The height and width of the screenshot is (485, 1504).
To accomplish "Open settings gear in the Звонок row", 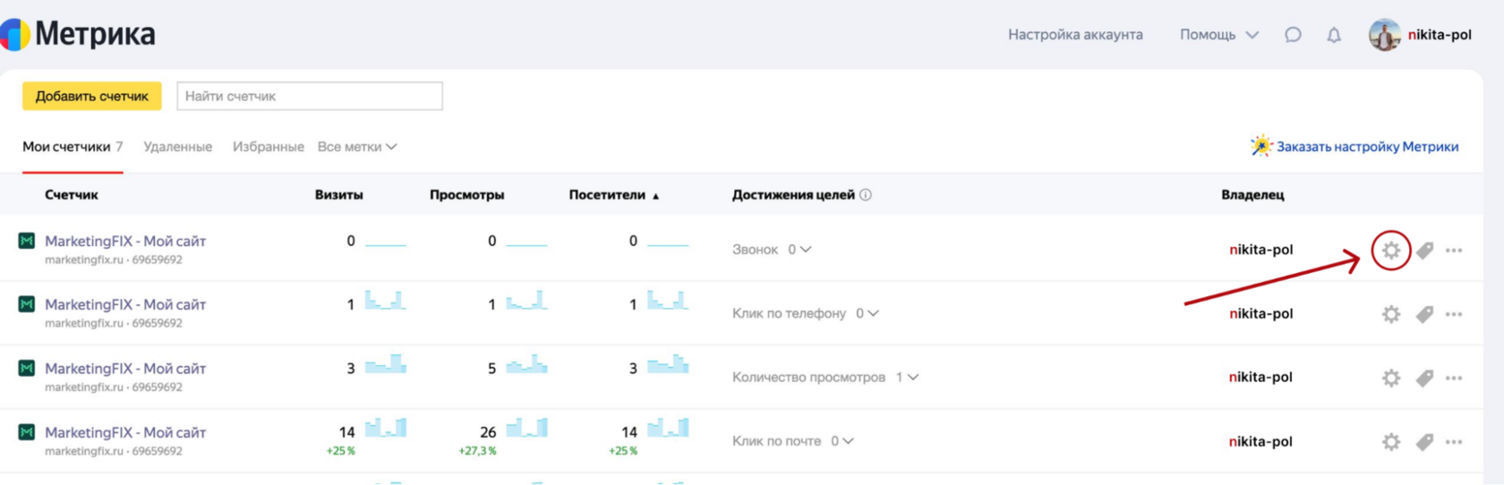I will 1390,251.
